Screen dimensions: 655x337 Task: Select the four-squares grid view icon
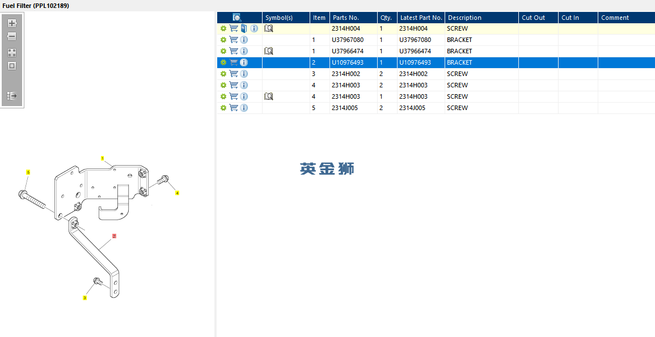(12, 53)
